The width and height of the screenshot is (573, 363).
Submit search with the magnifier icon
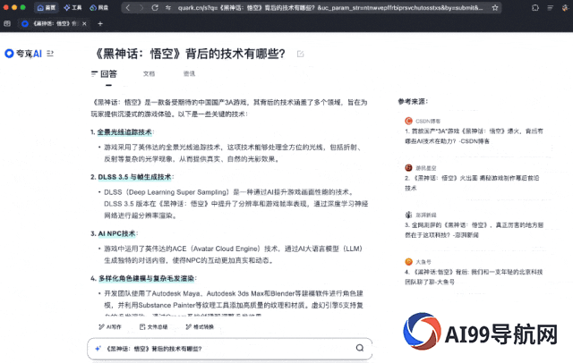point(360,348)
